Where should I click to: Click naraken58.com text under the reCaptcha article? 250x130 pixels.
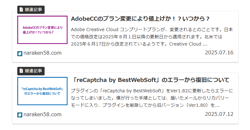(42, 114)
